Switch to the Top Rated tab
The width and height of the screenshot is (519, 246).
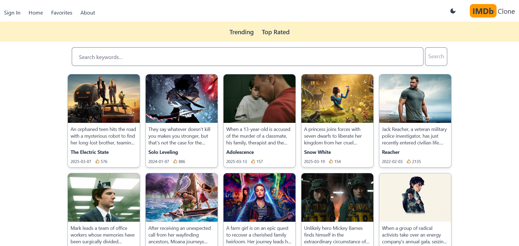275,32
